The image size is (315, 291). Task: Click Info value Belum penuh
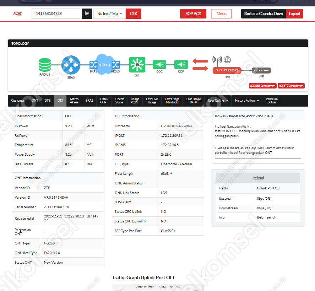pyautogui.click(x=266, y=217)
